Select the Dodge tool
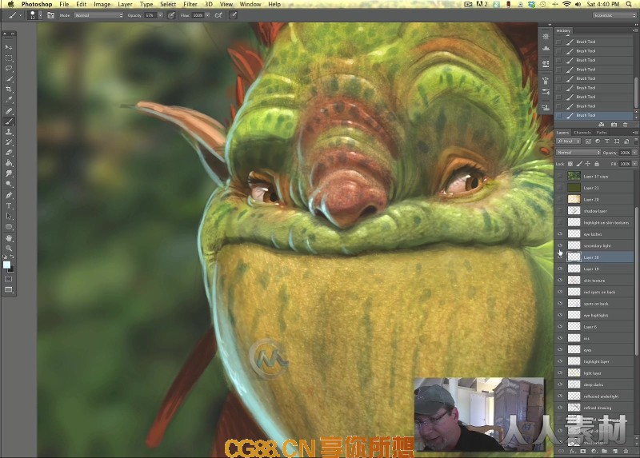Screen dimensions: 640x458 coord(9,185)
